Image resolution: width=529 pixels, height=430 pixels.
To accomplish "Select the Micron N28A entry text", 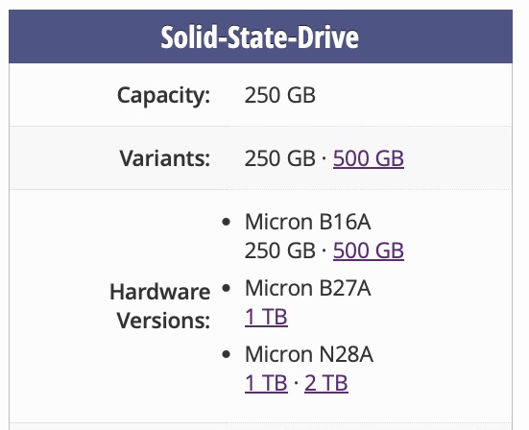I will click(x=309, y=354).
